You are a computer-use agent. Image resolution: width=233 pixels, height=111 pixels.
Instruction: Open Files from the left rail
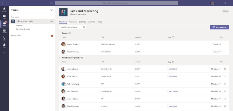point(4,45)
